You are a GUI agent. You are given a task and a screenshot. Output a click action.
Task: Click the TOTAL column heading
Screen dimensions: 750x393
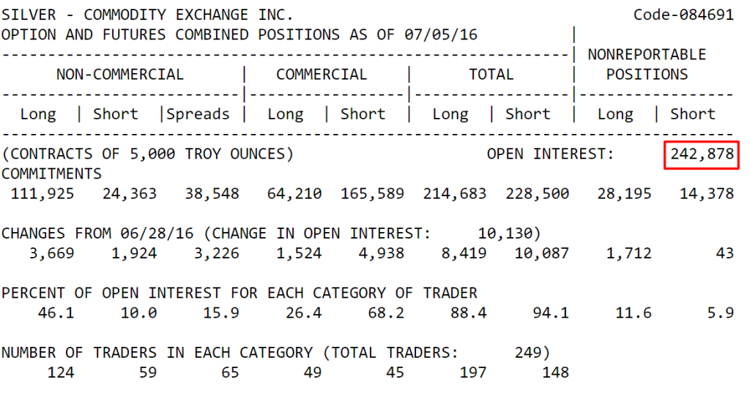point(491,75)
